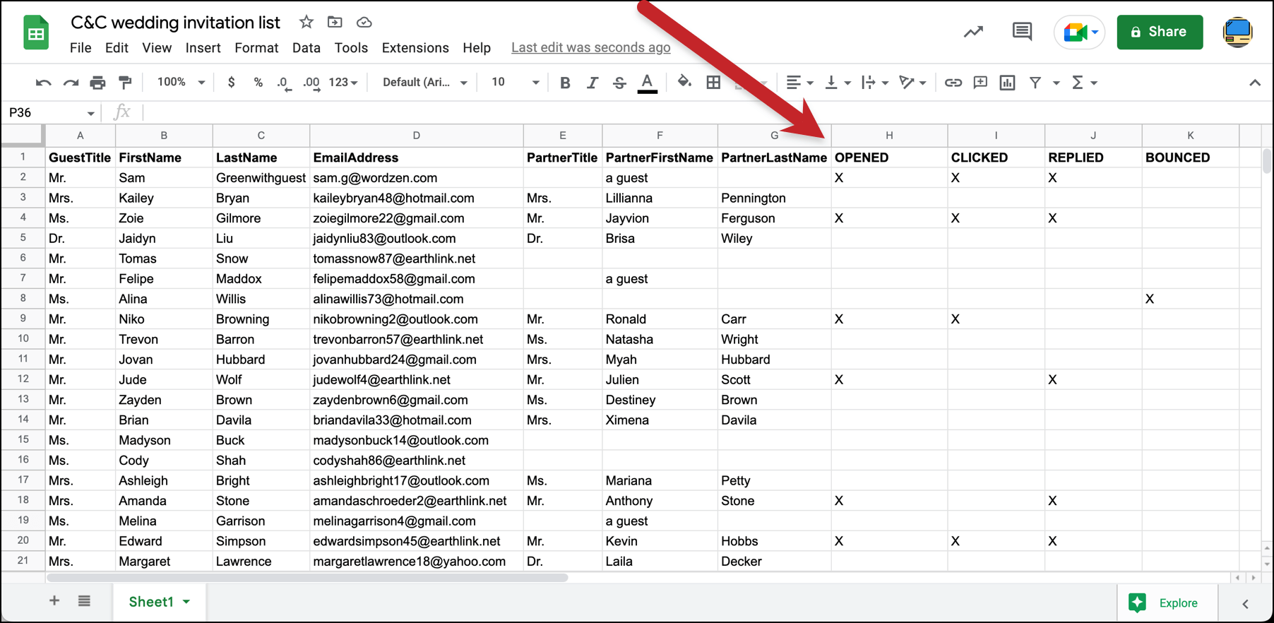This screenshot has height=623, width=1274.
Task: Toggle bold formatting
Action: pos(565,83)
